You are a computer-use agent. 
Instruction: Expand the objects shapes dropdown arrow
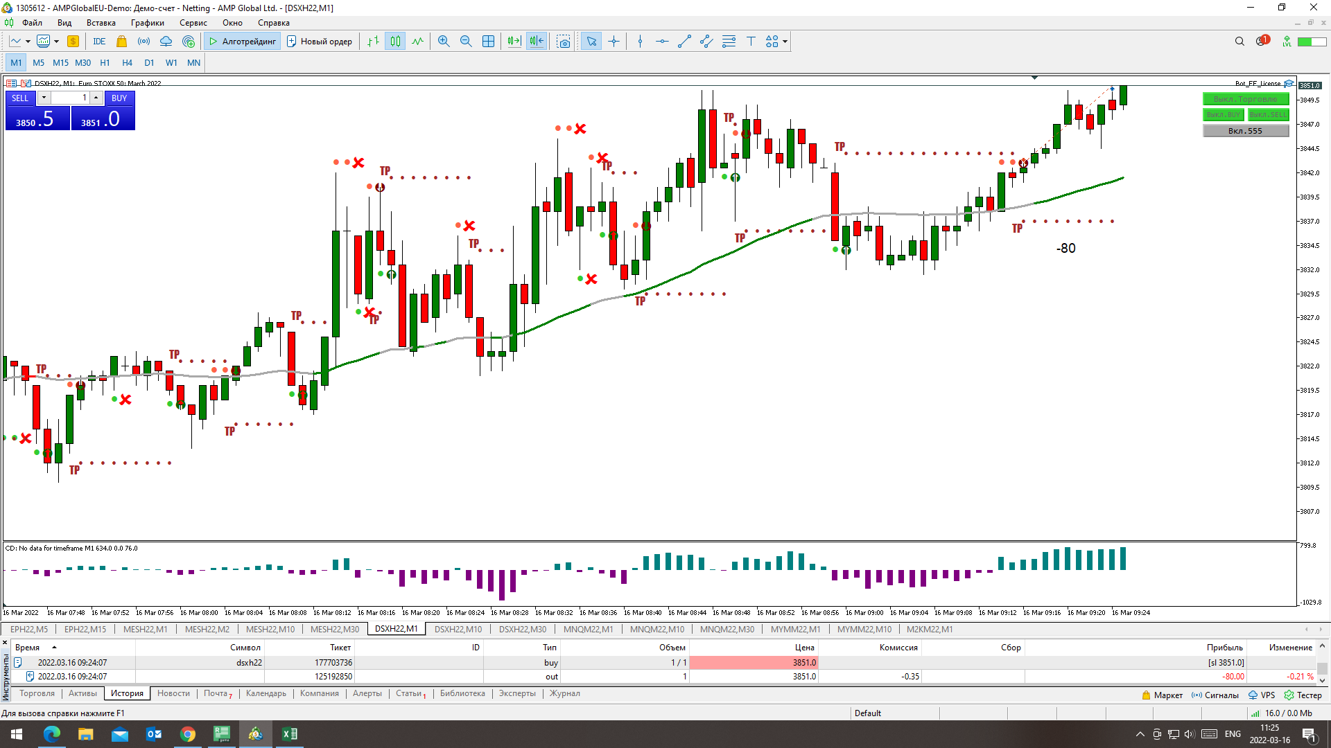tap(785, 42)
